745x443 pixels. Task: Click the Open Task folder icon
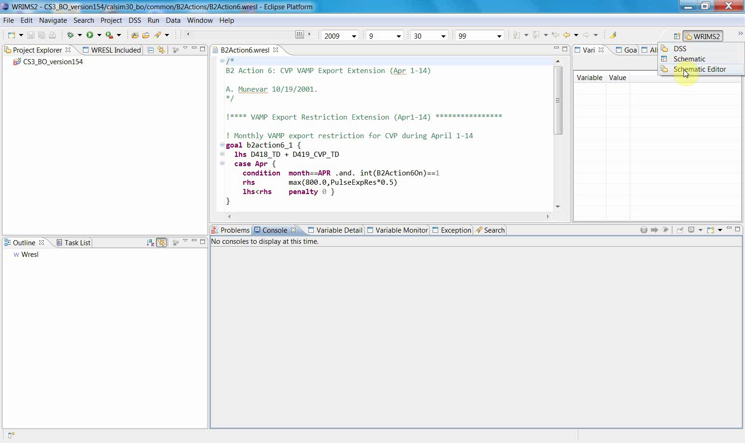[x=146, y=35]
